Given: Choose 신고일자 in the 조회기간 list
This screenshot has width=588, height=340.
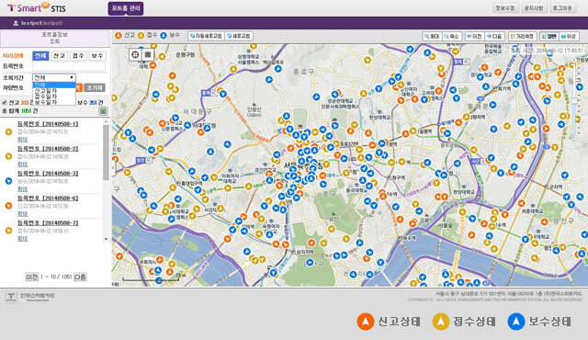Looking at the screenshot, I should point(54,91).
